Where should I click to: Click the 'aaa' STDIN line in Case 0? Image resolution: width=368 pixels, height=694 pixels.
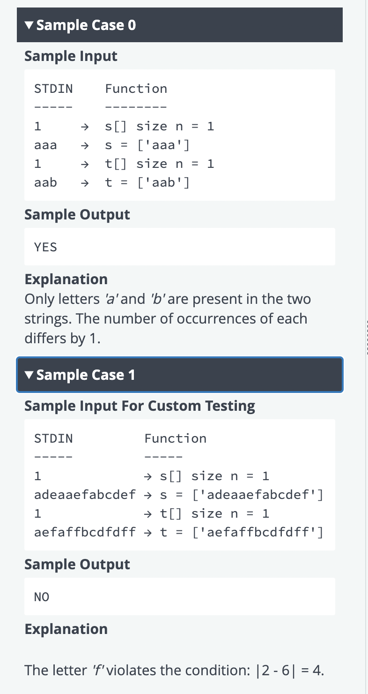click(46, 145)
